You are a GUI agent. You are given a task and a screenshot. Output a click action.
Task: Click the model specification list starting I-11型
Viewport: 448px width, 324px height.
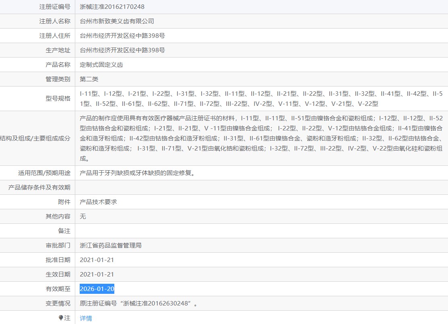pos(261,99)
